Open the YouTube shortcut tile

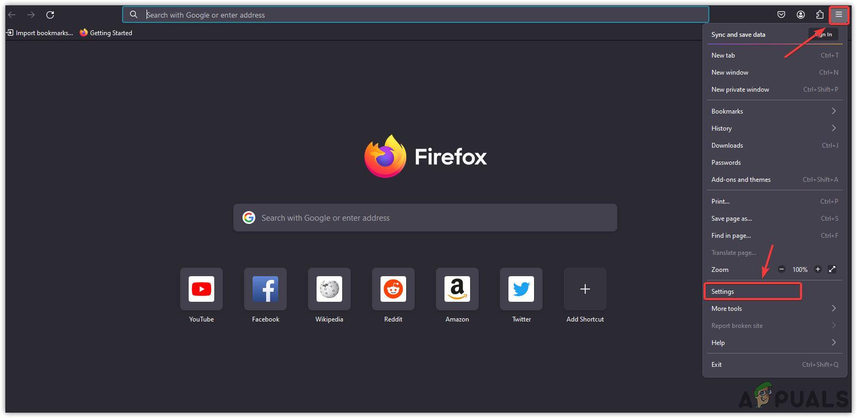pyautogui.click(x=201, y=289)
